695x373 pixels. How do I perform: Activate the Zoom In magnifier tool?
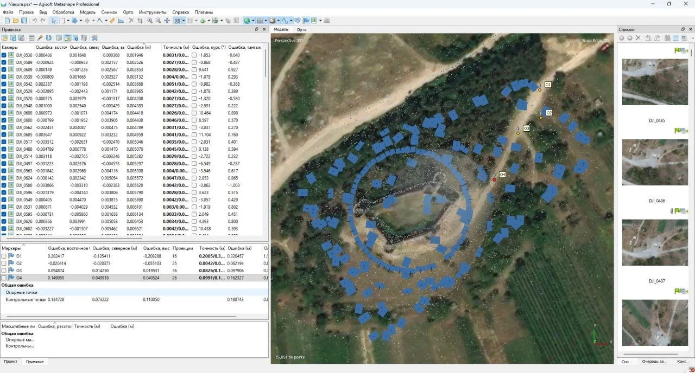(150, 21)
